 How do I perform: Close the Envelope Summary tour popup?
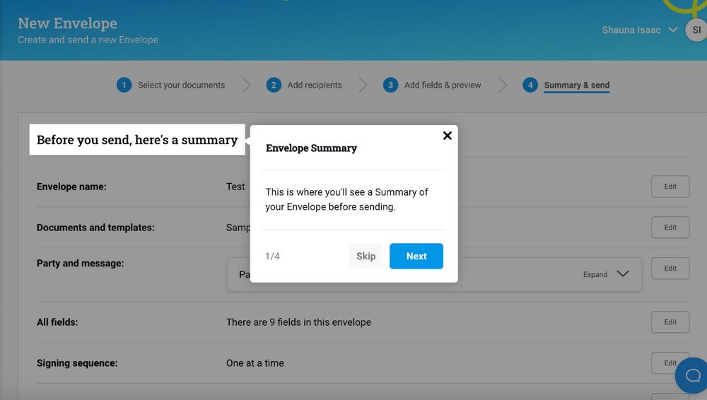(448, 136)
